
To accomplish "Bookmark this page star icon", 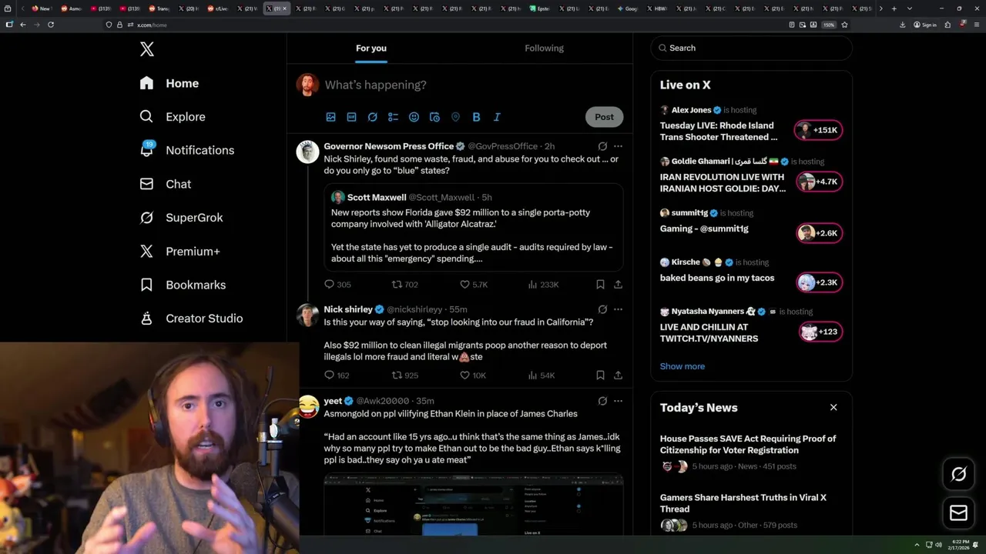I will tap(845, 25).
